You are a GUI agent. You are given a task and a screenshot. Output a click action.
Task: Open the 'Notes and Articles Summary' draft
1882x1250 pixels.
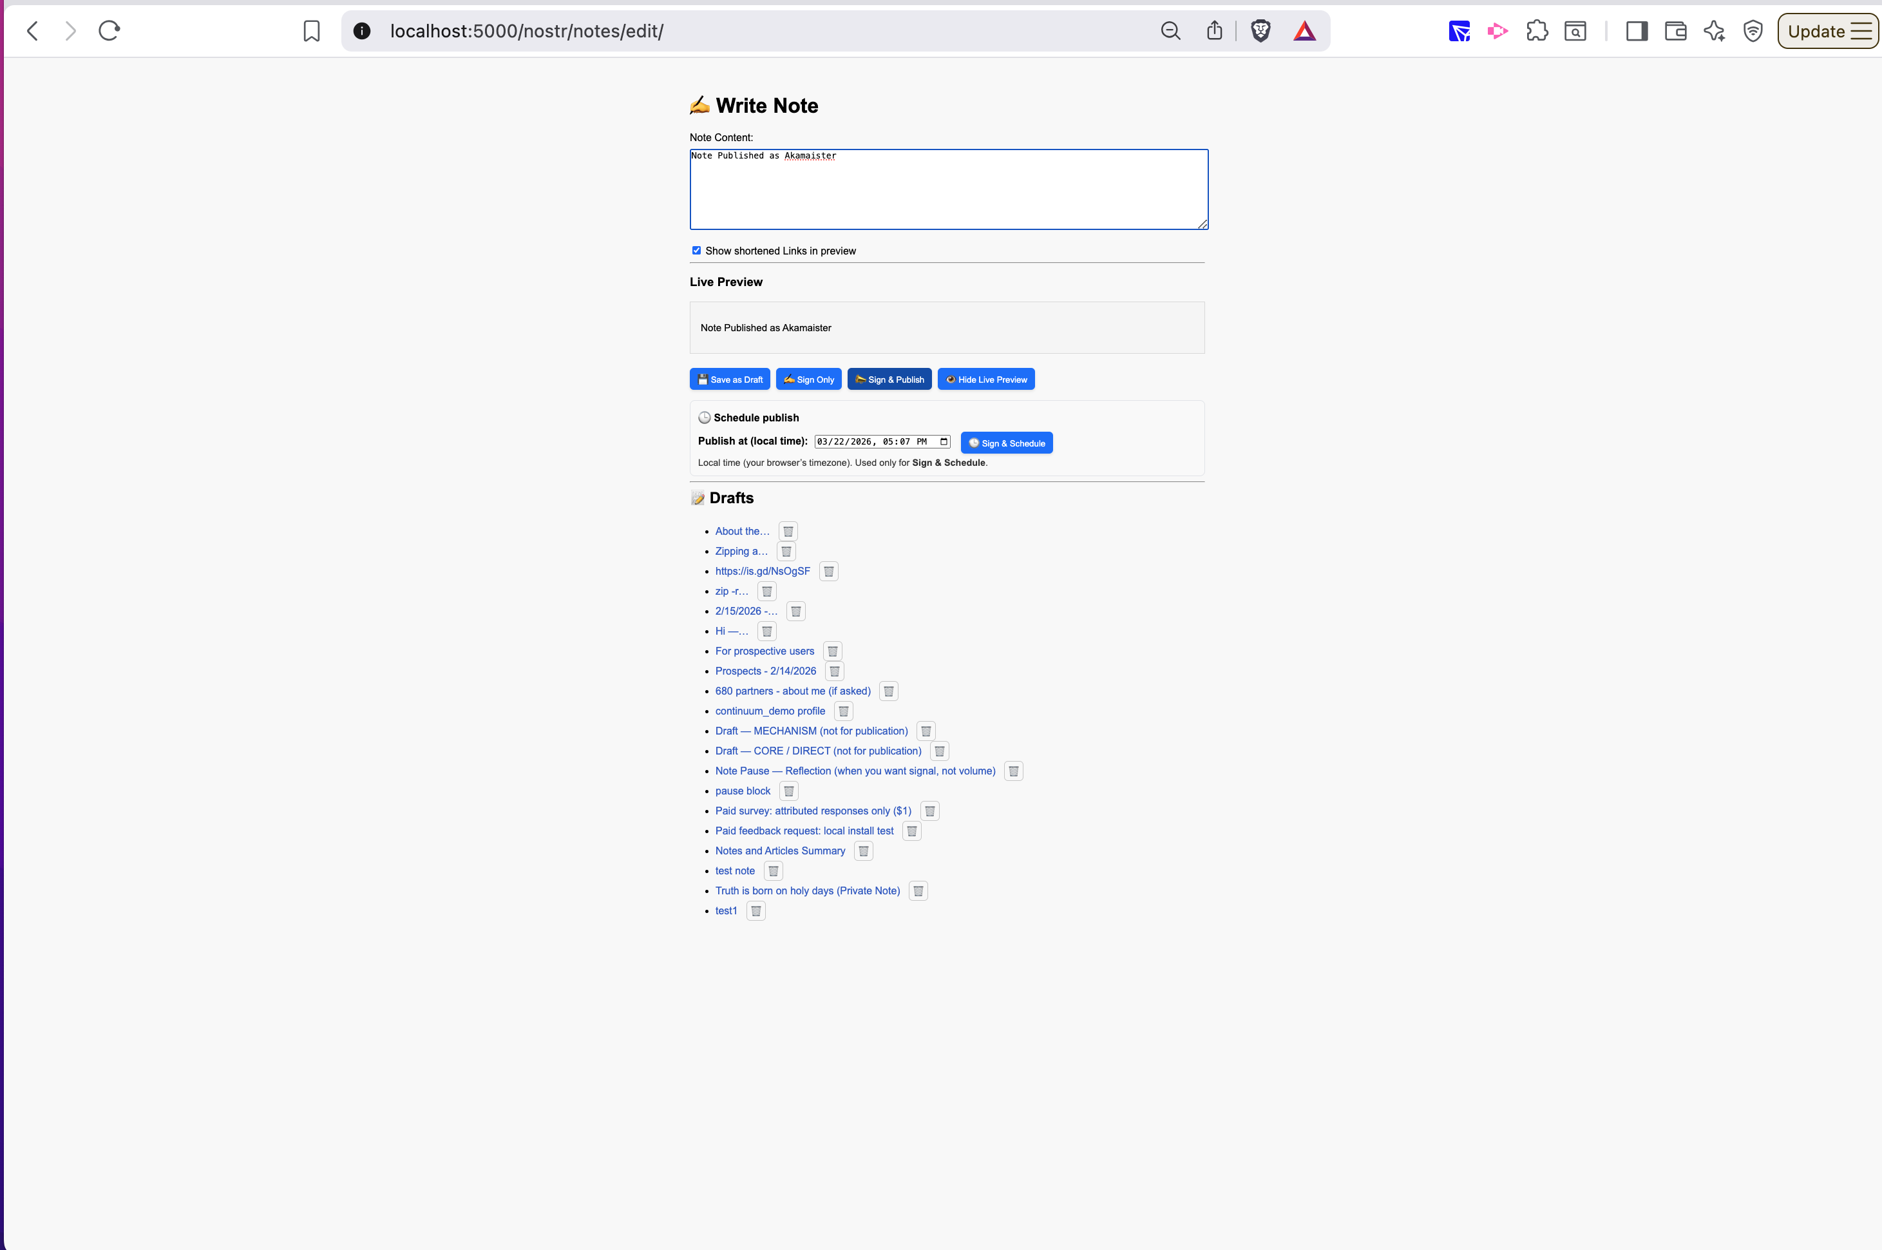click(x=779, y=851)
